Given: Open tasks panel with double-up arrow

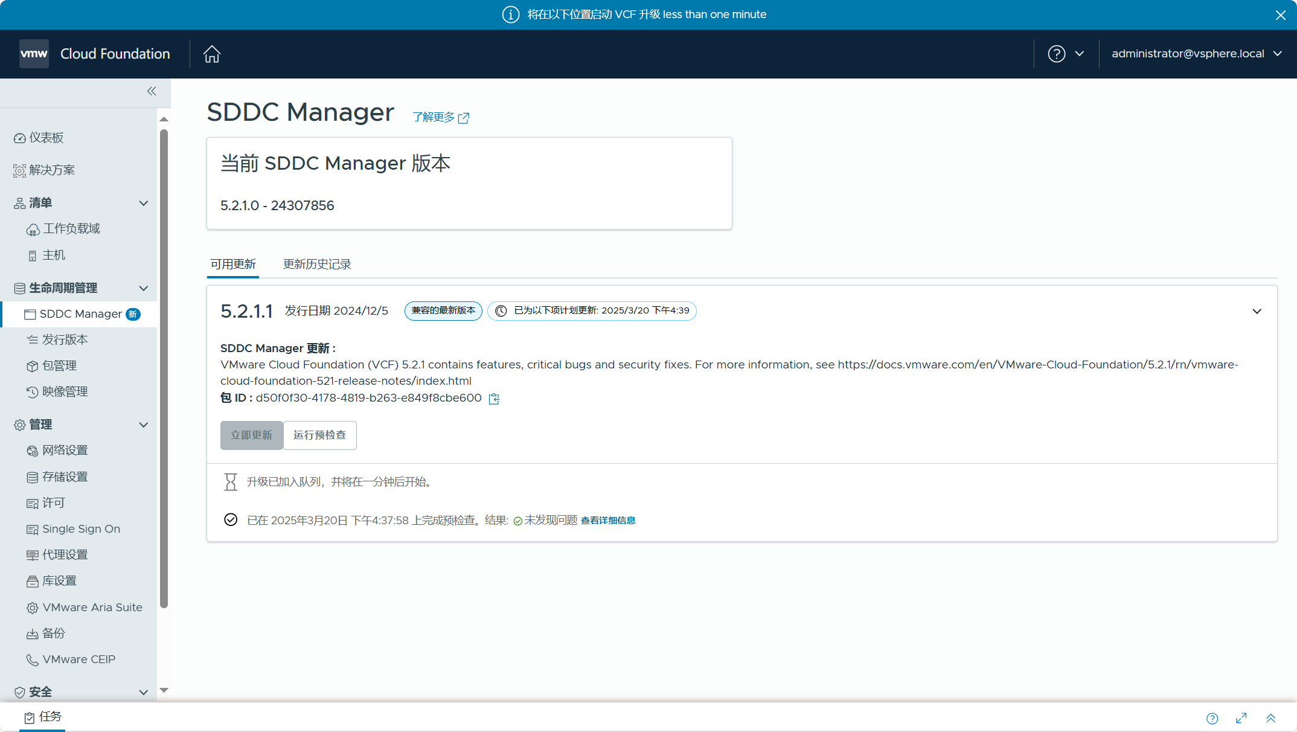Looking at the screenshot, I should [x=1270, y=718].
